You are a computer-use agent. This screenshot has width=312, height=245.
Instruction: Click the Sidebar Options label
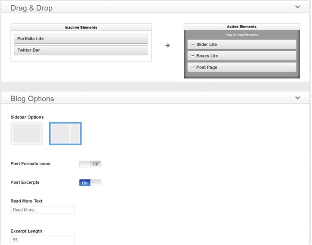click(27, 117)
